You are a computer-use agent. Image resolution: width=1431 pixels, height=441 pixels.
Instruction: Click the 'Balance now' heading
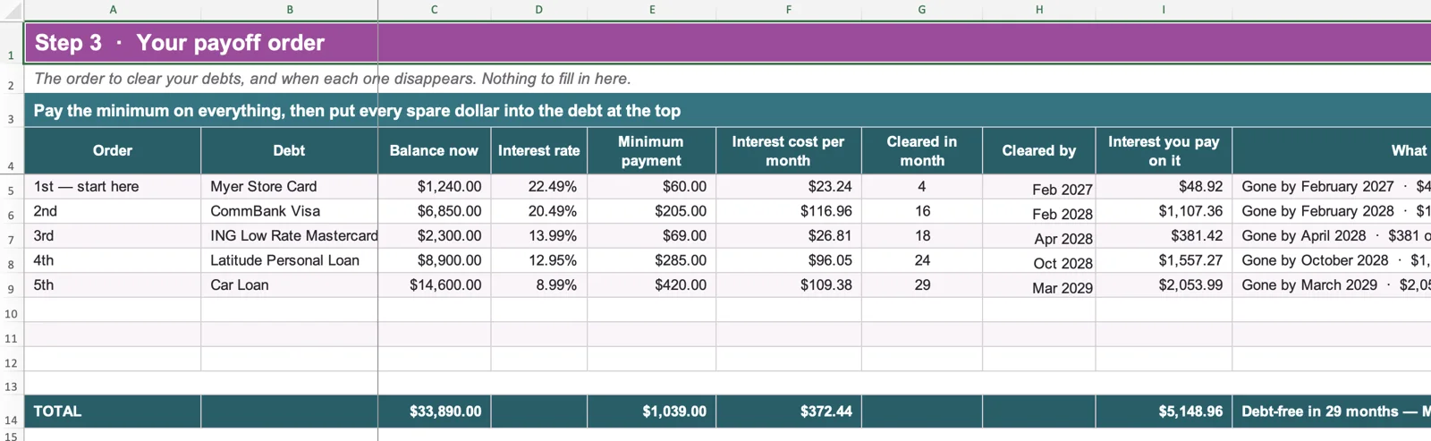pyautogui.click(x=435, y=150)
